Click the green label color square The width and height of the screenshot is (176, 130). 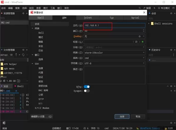(x=143, y=42)
